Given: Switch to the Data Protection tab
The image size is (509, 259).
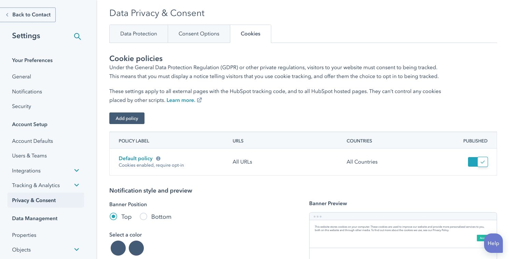Looking at the screenshot, I should pyautogui.click(x=138, y=33).
